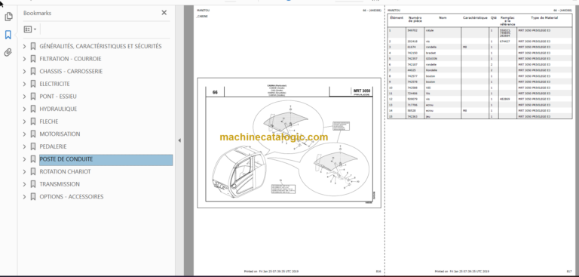579x277 pixels.
Task: Click the 'GOUJON' part name in row 5
Action: click(431, 59)
